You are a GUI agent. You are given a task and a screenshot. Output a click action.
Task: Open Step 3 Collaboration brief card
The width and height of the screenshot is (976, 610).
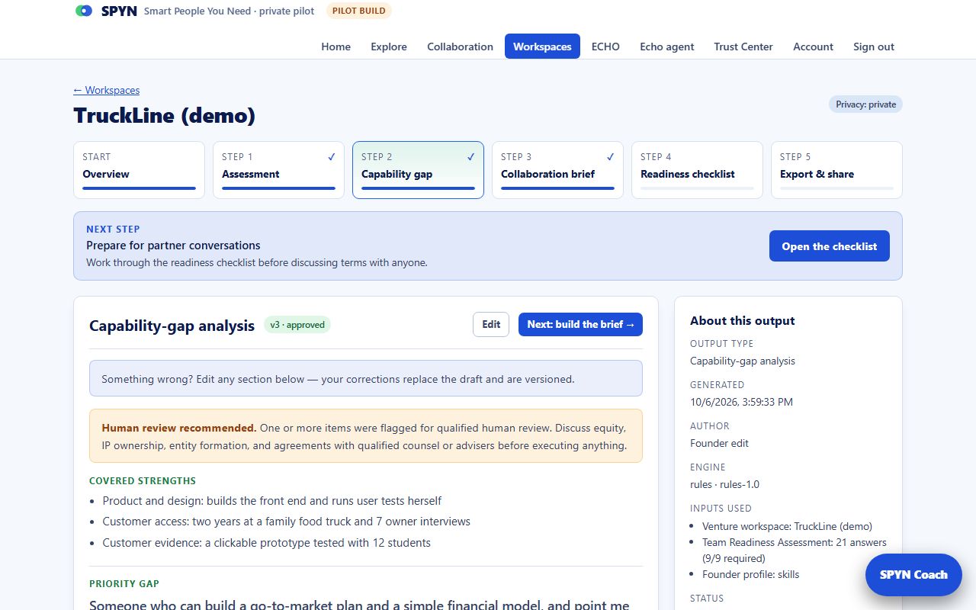pyautogui.click(x=557, y=170)
